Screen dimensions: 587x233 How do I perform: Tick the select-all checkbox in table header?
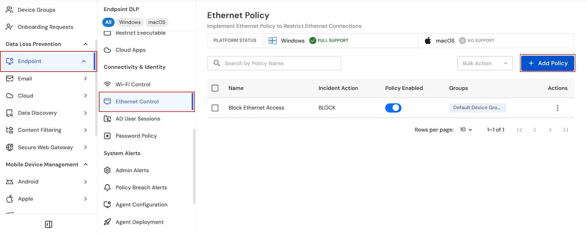[215, 88]
